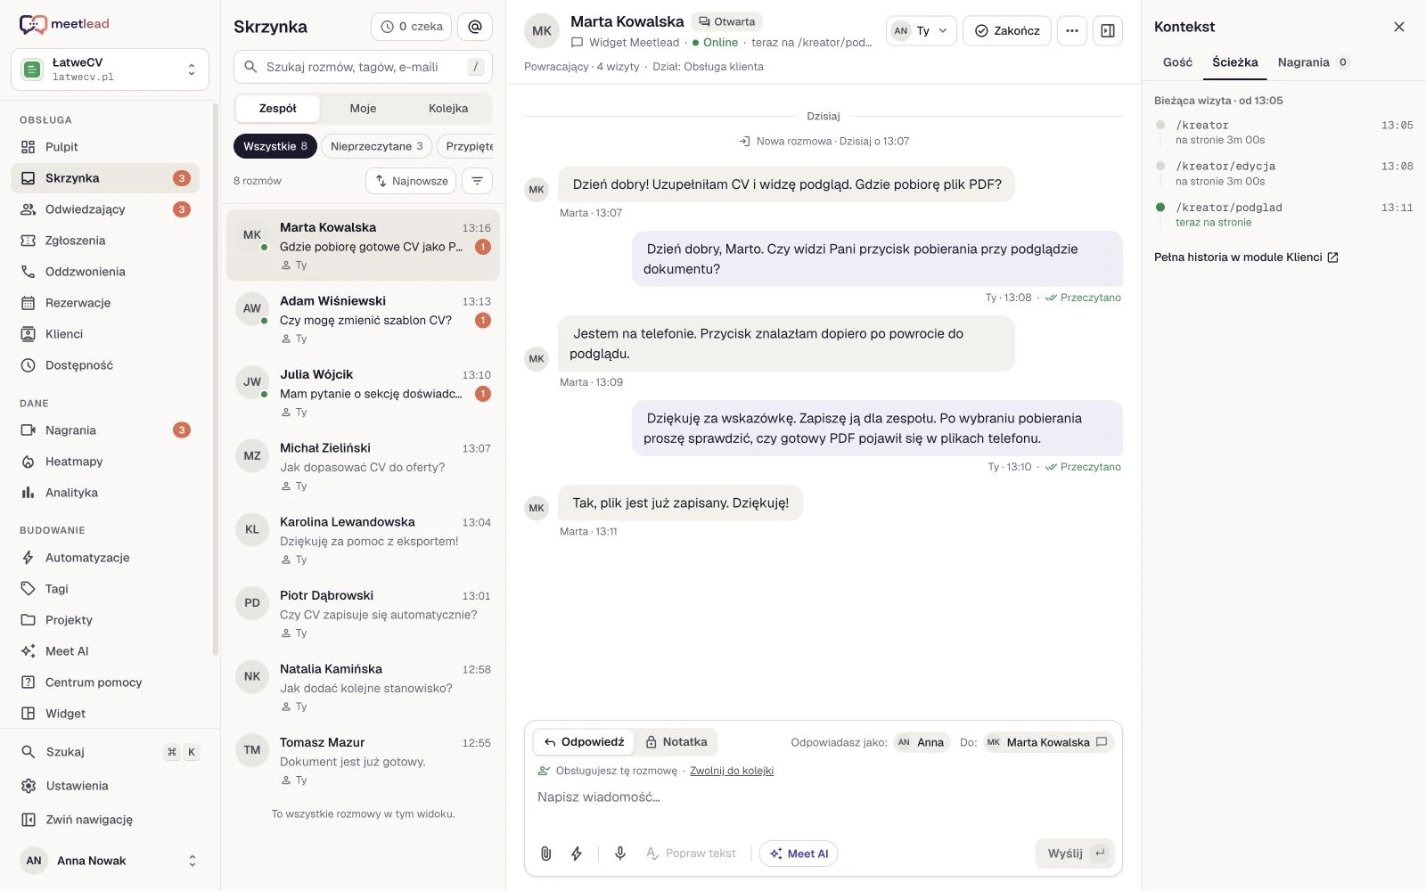Image resolution: width=1426 pixels, height=891 pixels.
Task: Open Oddzwonienia in the sidebar
Action: click(105, 272)
